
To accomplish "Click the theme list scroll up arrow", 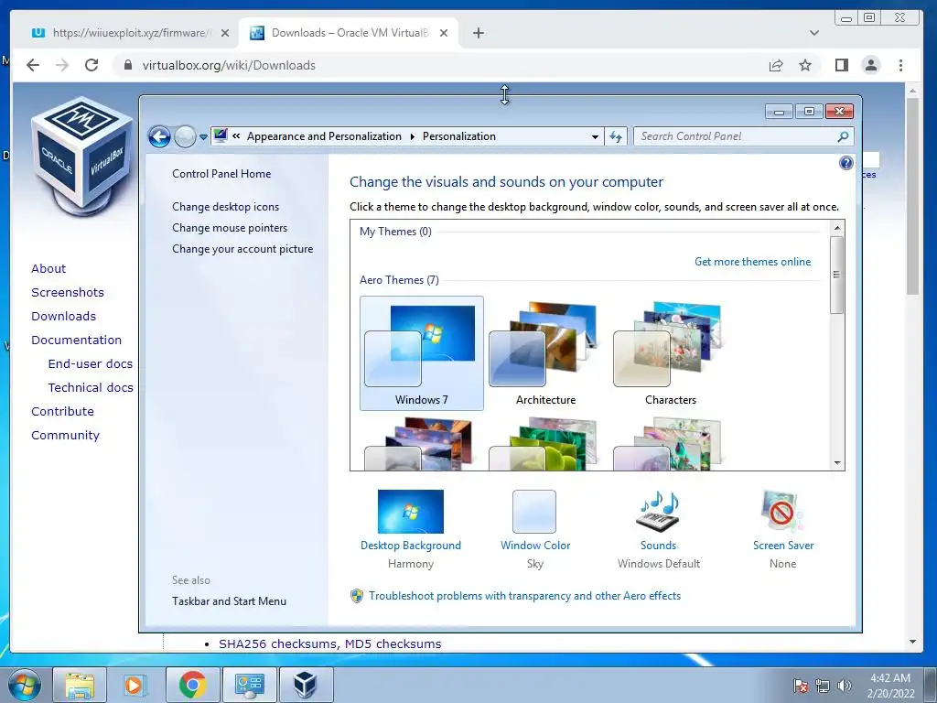I will 837,228.
